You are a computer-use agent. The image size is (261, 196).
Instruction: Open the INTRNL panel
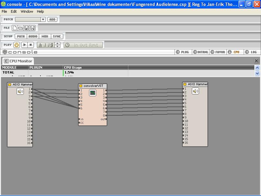(201, 52)
